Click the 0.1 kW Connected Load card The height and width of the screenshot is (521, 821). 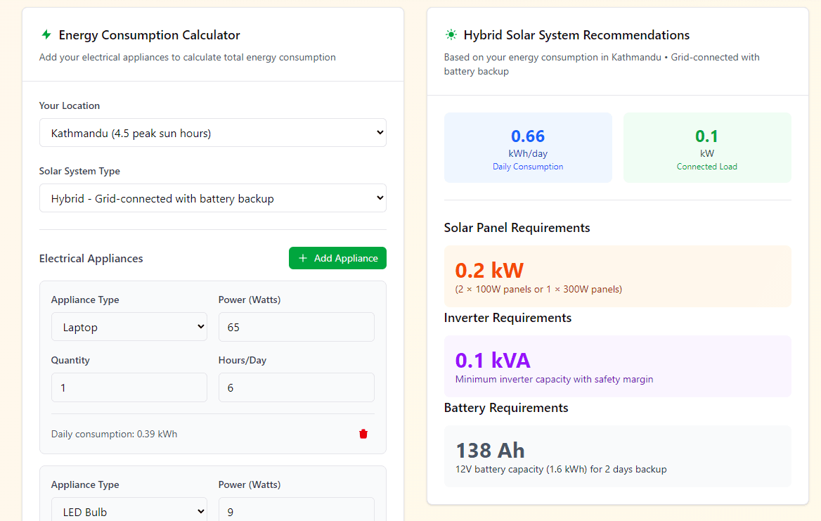coord(707,148)
